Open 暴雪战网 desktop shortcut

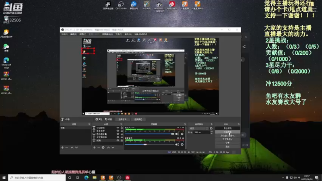(x=134, y=6)
